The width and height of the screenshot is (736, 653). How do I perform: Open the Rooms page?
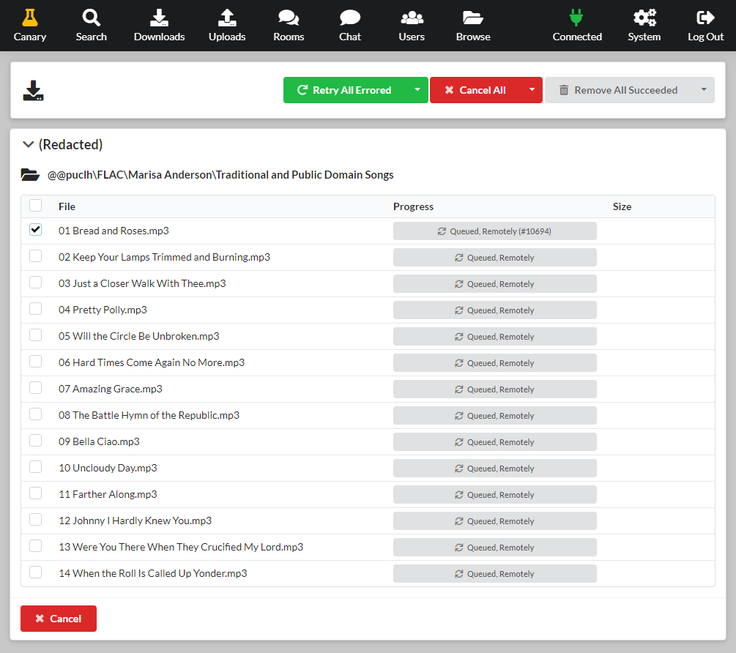(288, 25)
